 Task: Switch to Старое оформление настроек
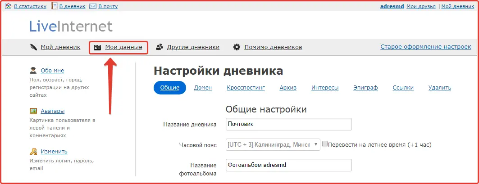pyautogui.click(x=426, y=47)
